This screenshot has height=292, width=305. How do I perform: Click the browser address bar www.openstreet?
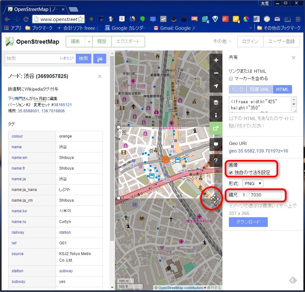click(58, 19)
